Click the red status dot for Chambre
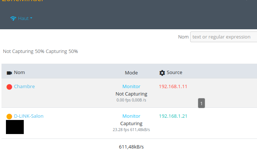This screenshot has width=257, height=167. pos(9,87)
